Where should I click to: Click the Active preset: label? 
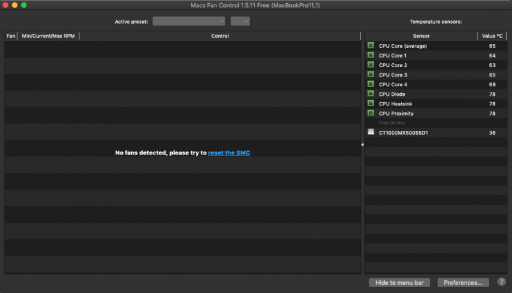[x=131, y=22]
